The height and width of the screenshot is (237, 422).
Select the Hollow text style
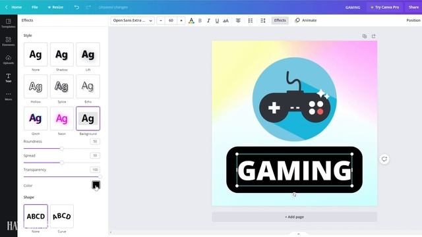36,86
